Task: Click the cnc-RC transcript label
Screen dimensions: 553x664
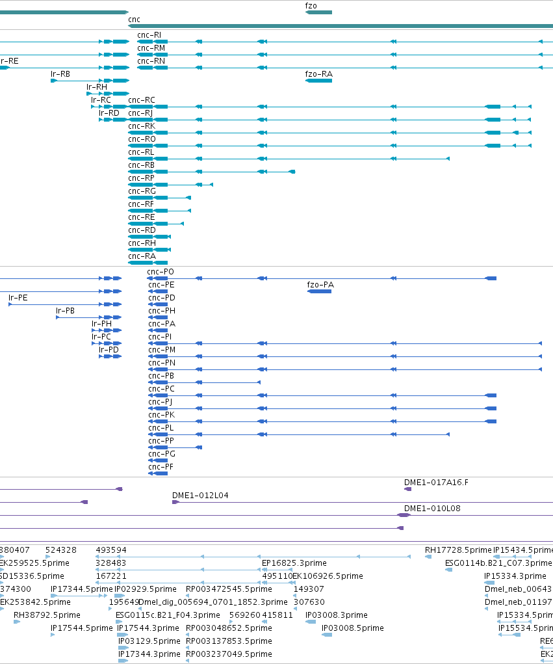Action: [x=142, y=100]
